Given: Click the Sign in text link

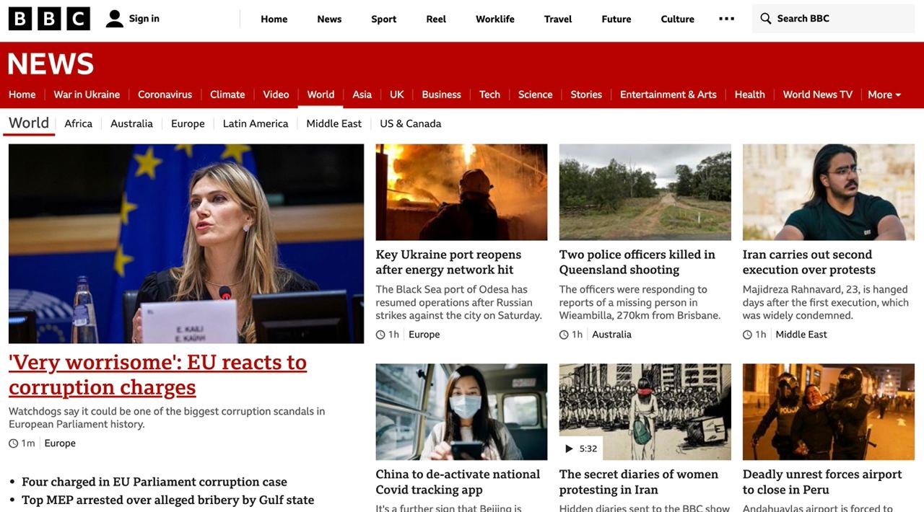Looking at the screenshot, I should (x=144, y=19).
